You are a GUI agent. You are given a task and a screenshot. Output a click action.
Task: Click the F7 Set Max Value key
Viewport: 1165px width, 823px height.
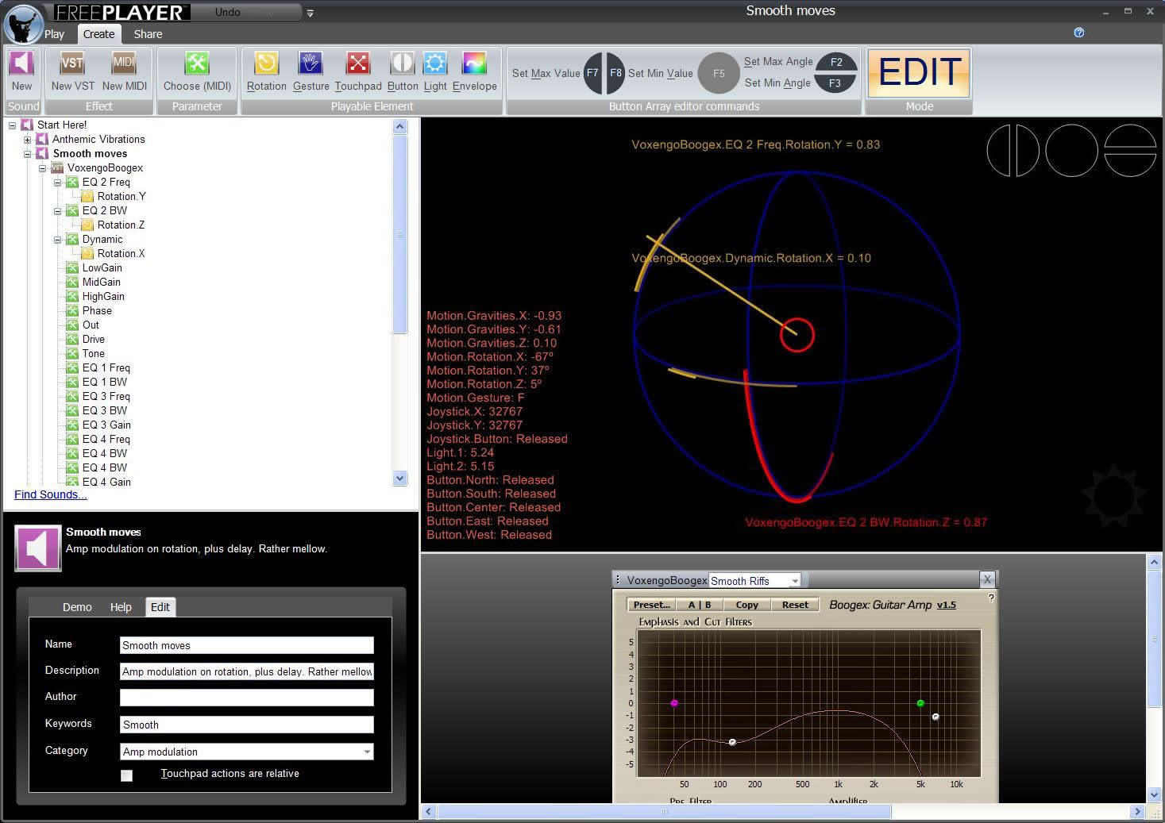tap(593, 73)
